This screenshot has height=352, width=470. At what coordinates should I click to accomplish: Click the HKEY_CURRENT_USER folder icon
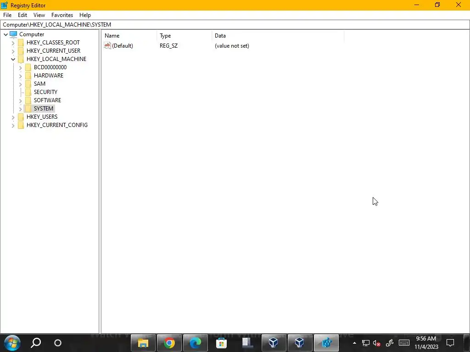21,51
